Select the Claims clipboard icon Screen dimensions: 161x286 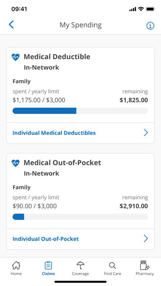(x=48, y=265)
